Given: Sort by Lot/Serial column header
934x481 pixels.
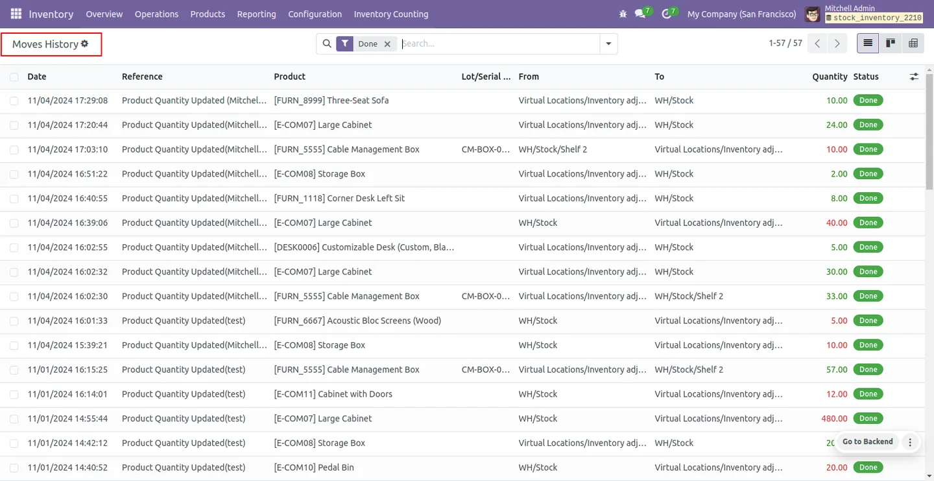Looking at the screenshot, I should (486, 77).
